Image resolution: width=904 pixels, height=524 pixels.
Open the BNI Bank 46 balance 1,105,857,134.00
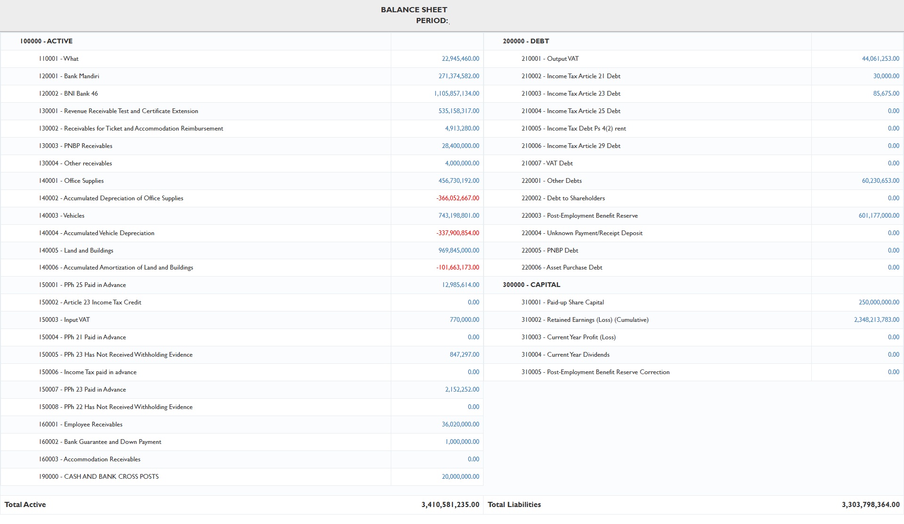tap(456, 94)
